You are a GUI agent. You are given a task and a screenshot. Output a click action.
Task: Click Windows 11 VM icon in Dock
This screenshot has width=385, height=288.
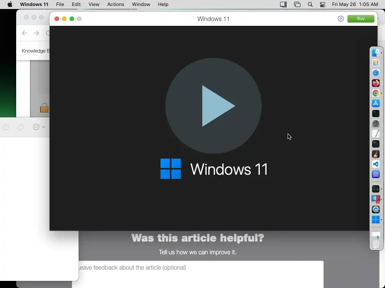pos(376,220)
